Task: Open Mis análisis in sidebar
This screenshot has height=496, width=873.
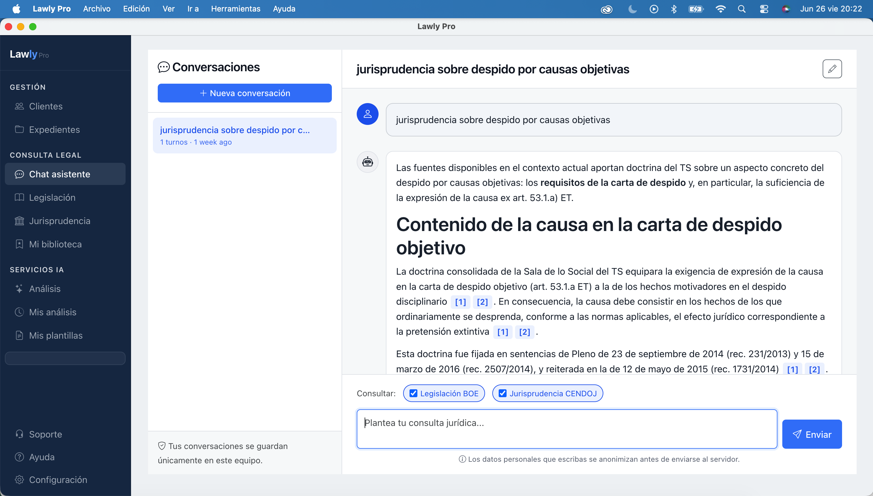Action: pos(65,312)
